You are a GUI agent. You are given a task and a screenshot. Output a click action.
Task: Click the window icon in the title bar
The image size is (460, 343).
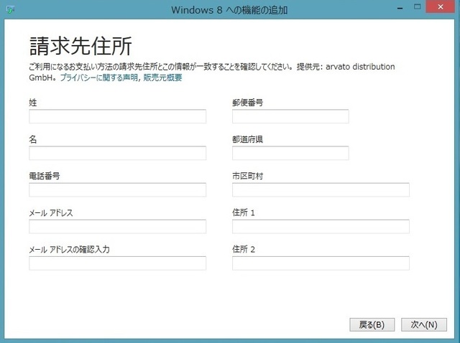10,9
